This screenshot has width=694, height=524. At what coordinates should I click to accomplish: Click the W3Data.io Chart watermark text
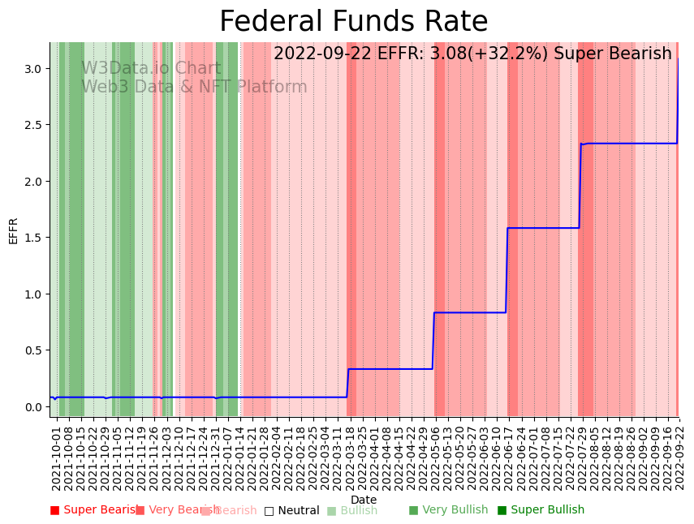[151, 68]
